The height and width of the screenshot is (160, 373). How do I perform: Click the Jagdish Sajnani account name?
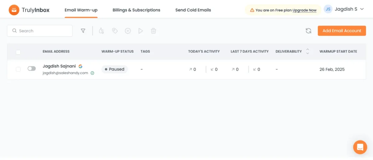click(59, 66)
